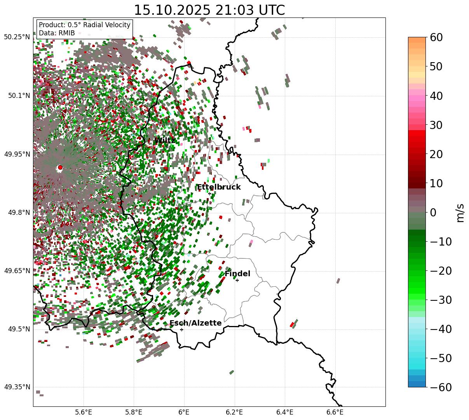Viewport: 469px width, 420px height.
Task: Click the cross marker below Ettelbruck
Action: (209, 193)
